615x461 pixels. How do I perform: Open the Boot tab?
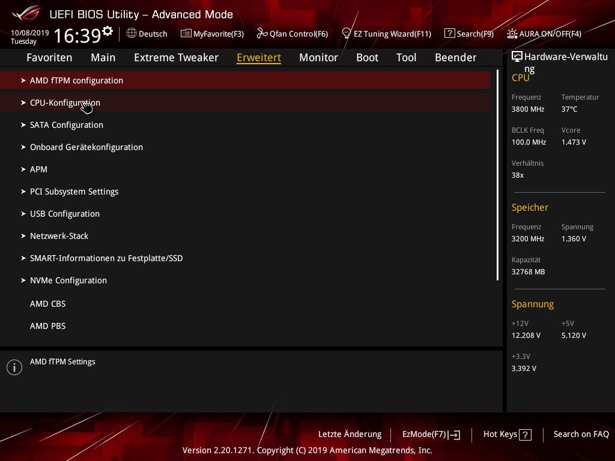(x=367, y=58)
